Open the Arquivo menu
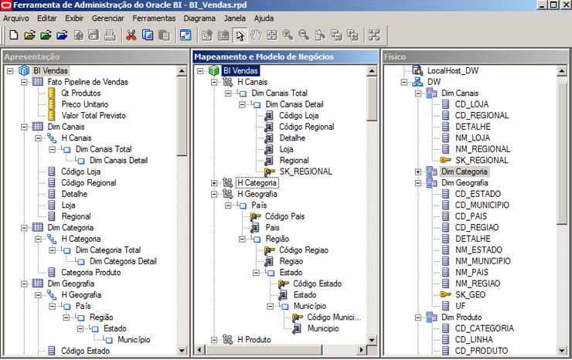This screenshot has height=360, width=572. (16, 19)
